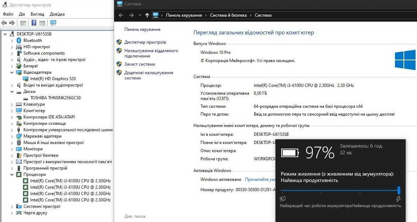Click the battery icon in power flyout
This screenshot has width=417, height=222.
point(290,152)
